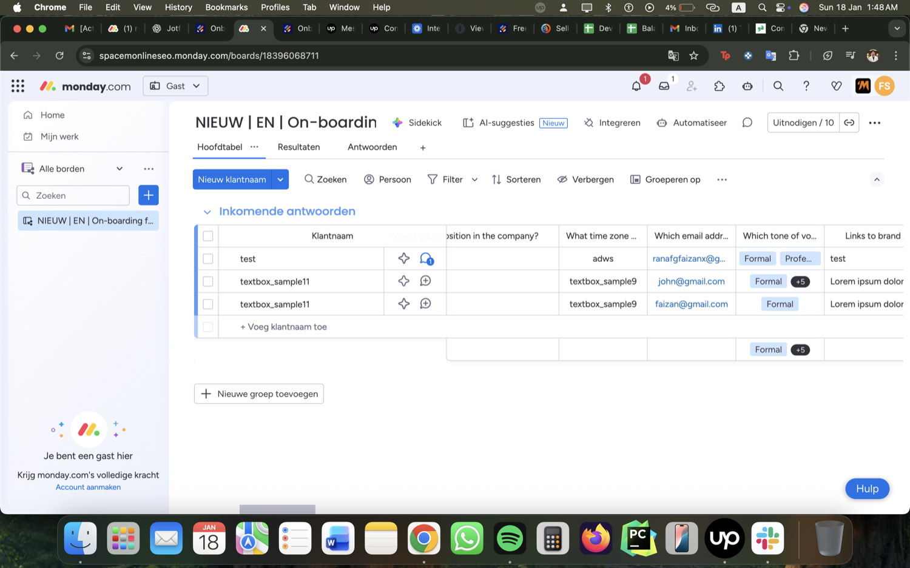Viewport: 910px width, 568px height.
Task: Open WhatsApp from the Dock
Action: pyautogui.click(x=467, y=538)
